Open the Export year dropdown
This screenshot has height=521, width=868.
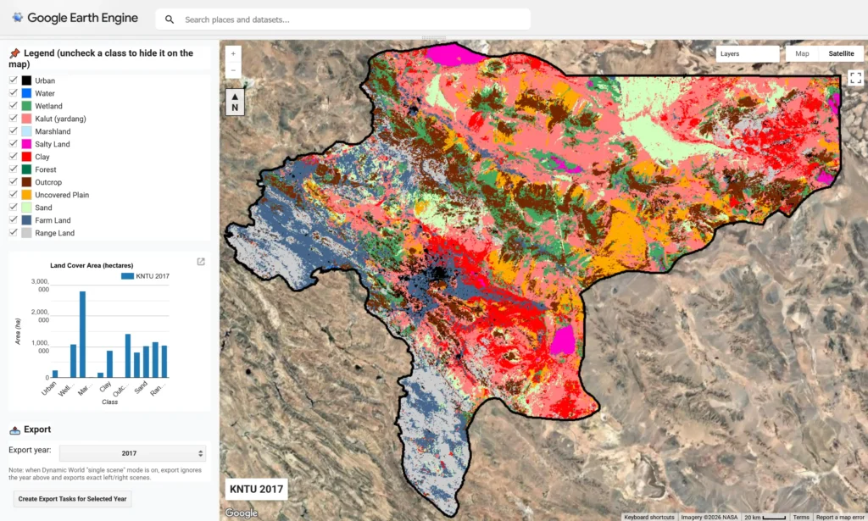click(132, 453)
